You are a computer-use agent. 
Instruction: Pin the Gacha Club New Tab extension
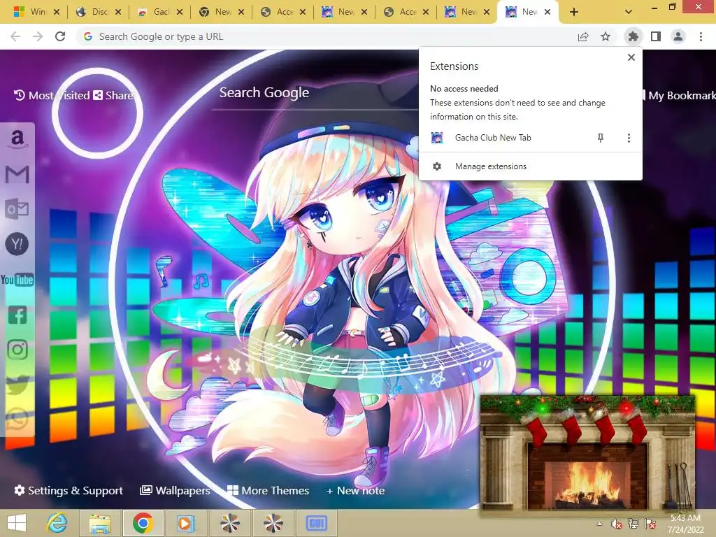[601, 138]
